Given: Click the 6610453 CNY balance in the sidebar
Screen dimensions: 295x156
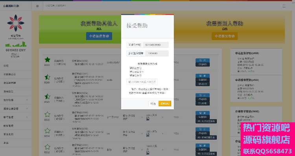Looking at the screenshot, I should click(16, 50).
